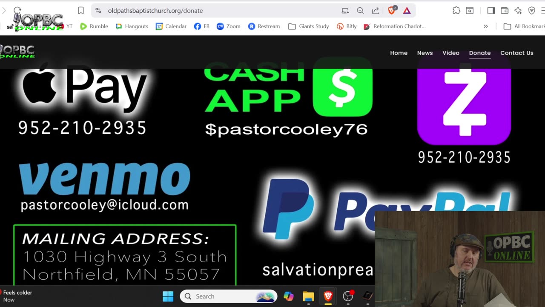Click the salvationprea PayPal text

tap(318, 270)
